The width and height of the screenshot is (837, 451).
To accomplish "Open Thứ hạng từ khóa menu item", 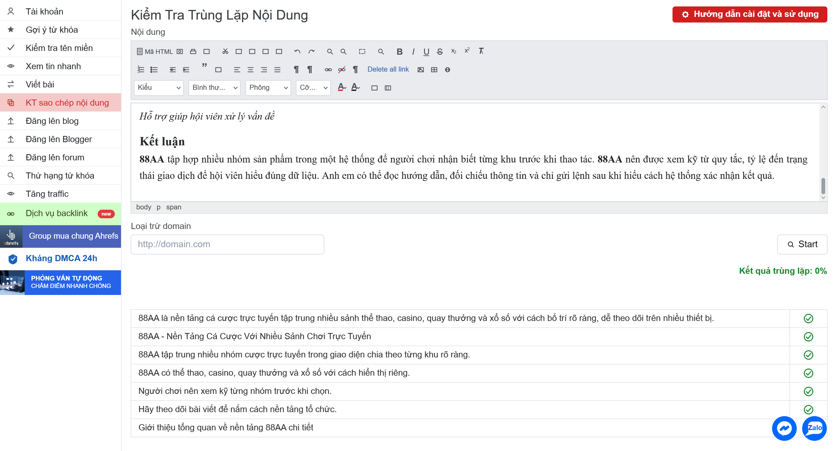I will [60, 175].
